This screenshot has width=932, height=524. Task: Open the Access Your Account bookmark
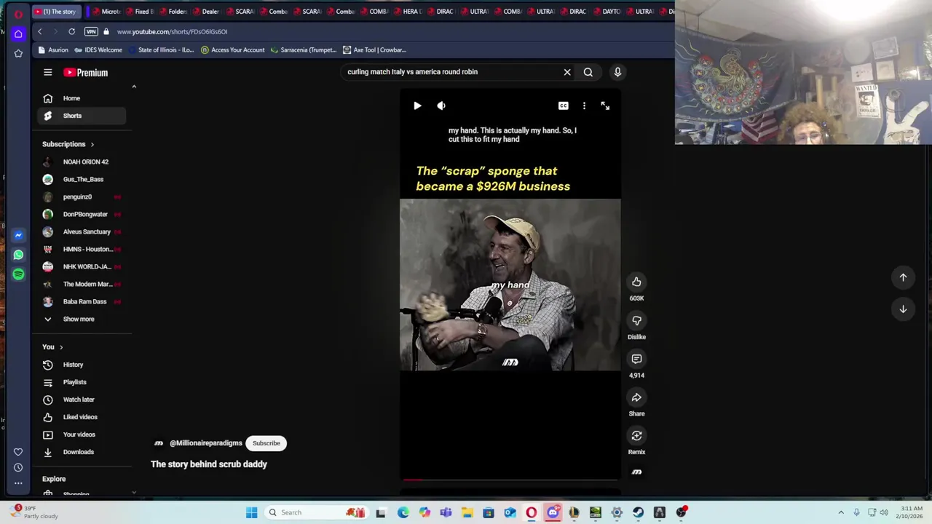pyautogui.click(x=232, y=49)
